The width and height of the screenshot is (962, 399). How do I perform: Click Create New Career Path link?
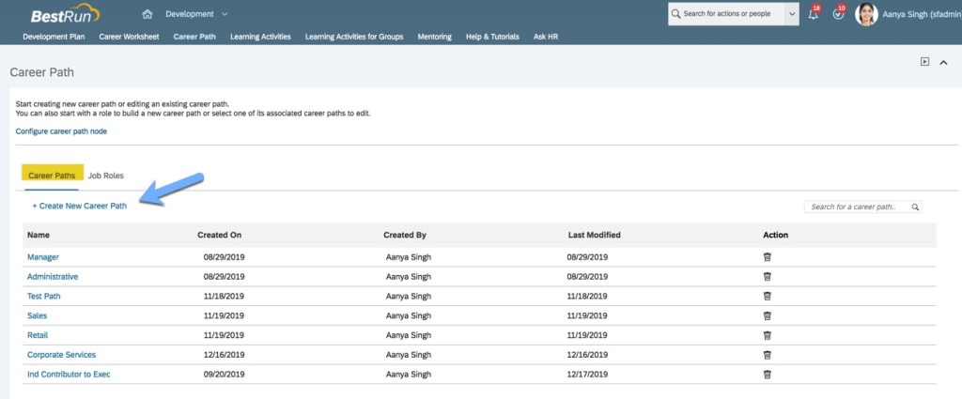79,206
